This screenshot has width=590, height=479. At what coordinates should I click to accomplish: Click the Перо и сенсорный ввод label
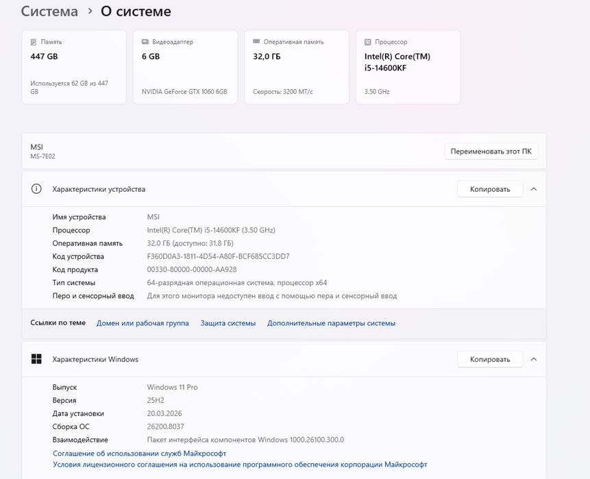pos(93,296)
